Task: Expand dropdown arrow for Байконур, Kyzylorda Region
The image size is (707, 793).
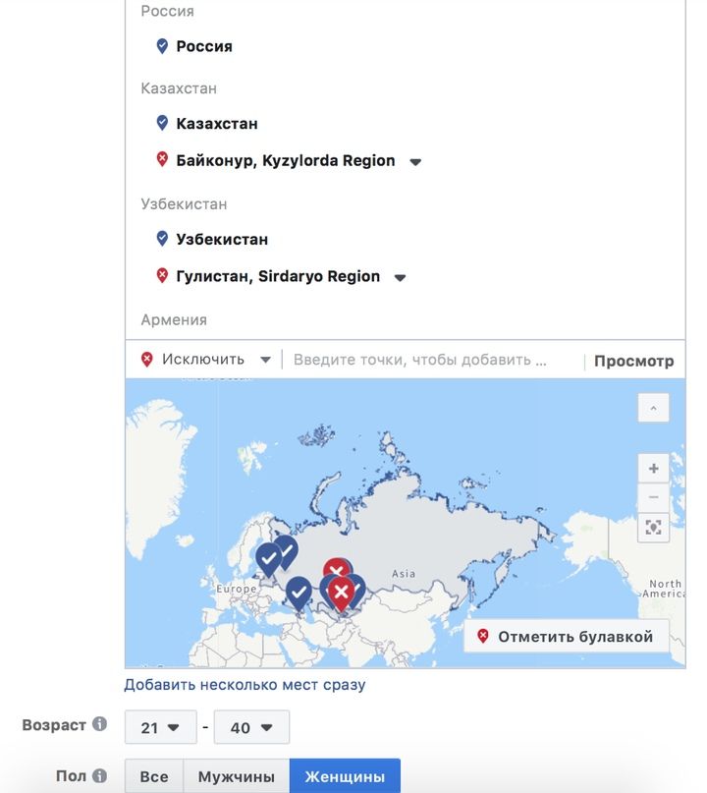Action: (415, 162)
